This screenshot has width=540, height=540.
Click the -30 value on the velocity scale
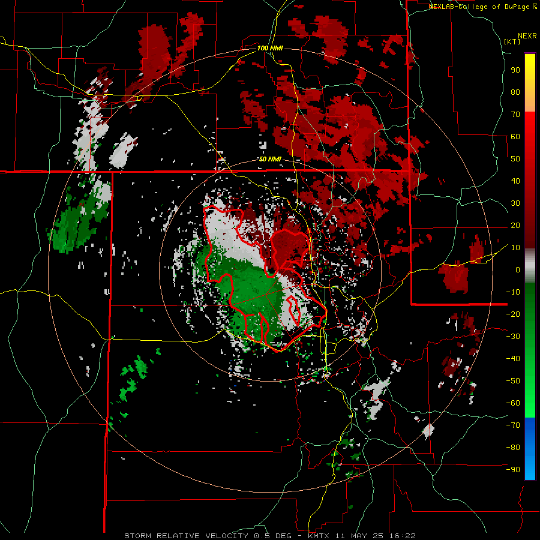coord(513,337)
